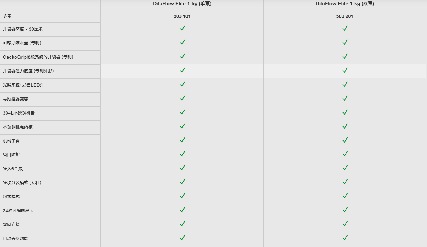This screenshot has height=247, width=427.
Task: Click reference number 503 101
Action: point(182,16)
